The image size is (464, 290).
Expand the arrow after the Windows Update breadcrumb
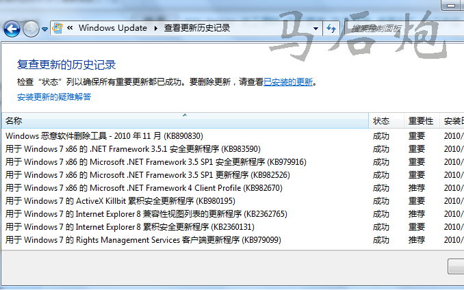pyautogui.click(x=155, y=28)
